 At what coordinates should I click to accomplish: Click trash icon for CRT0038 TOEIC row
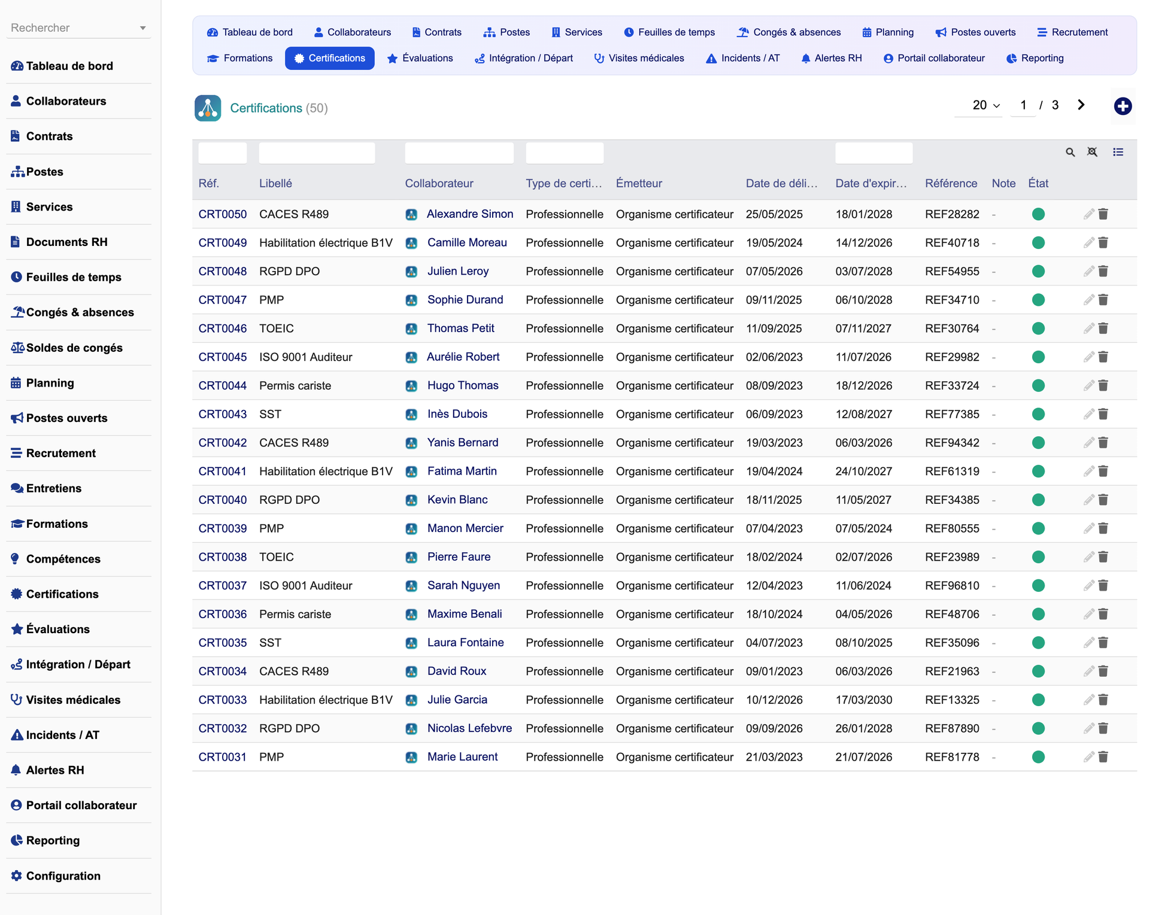pos(1103,557)
